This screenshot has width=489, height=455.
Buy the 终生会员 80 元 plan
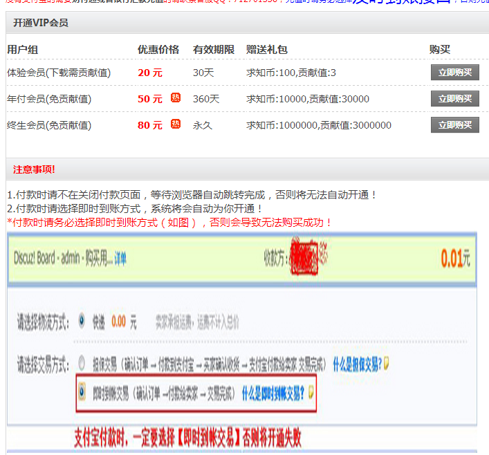(x=454, y=125)
